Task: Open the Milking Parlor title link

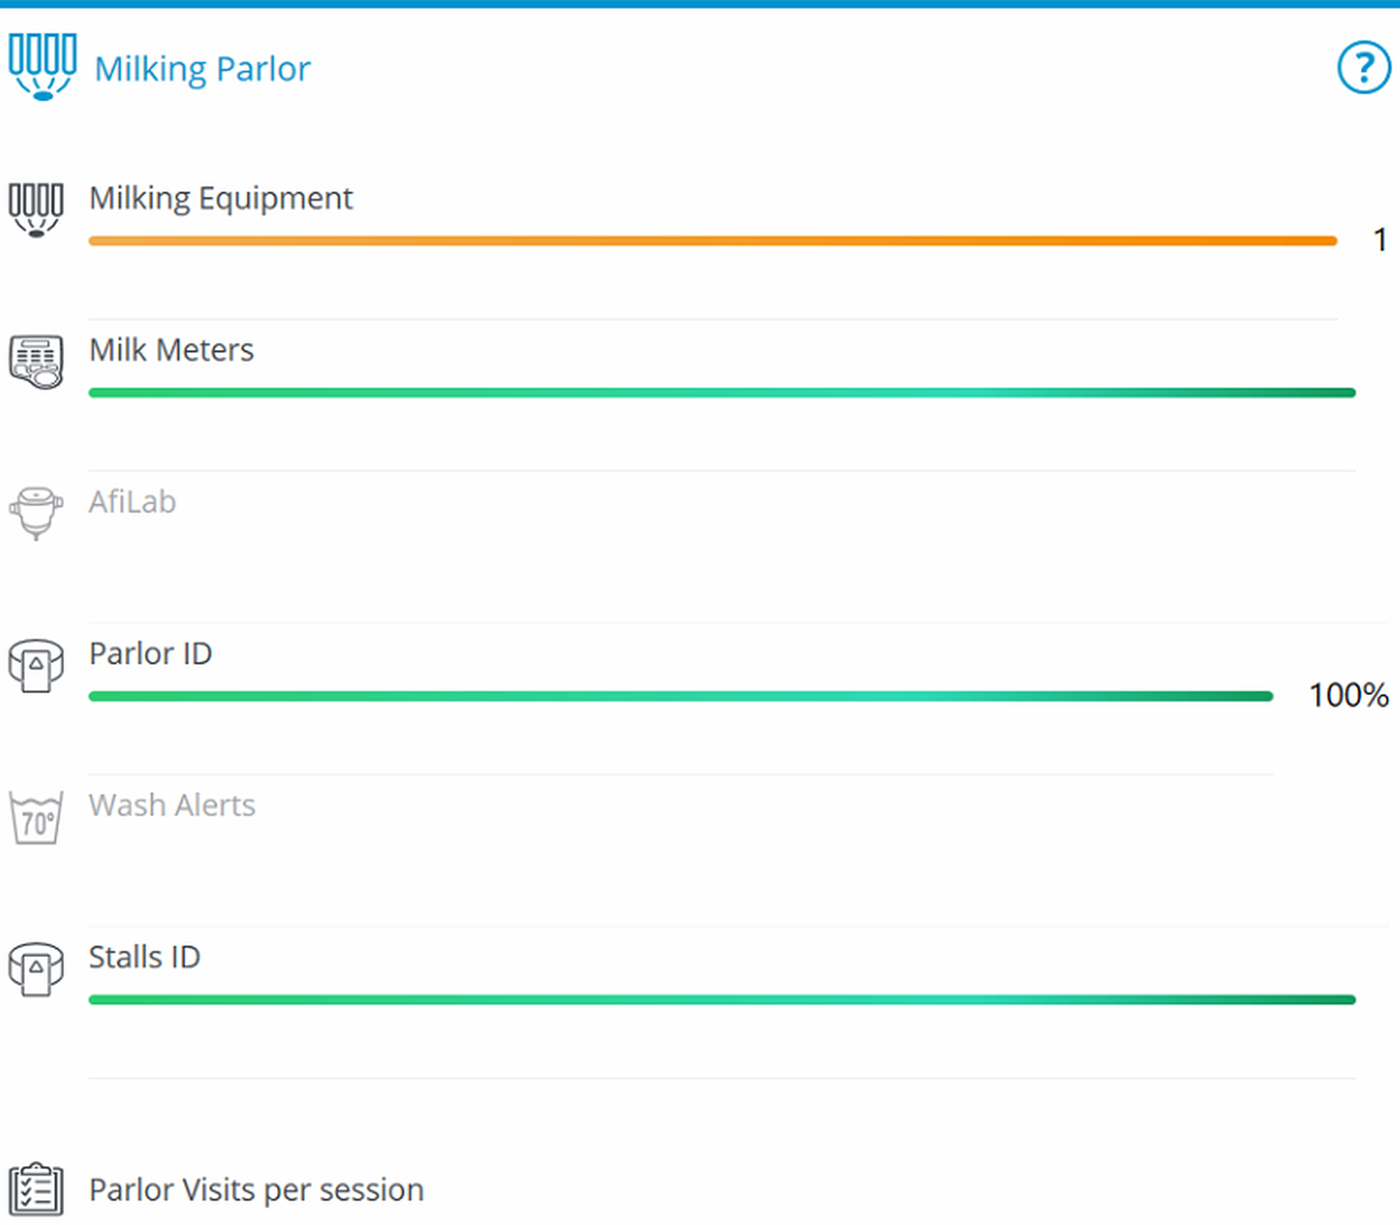Action: [x=202, y=69]
